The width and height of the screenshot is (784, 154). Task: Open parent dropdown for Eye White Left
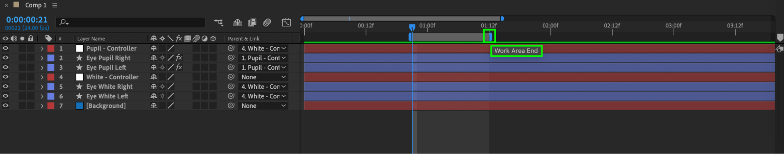click(x=263, y=96)
